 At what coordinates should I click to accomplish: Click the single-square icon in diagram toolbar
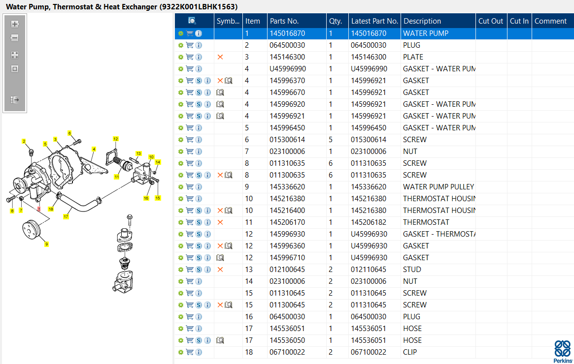(x=15, y=69)
